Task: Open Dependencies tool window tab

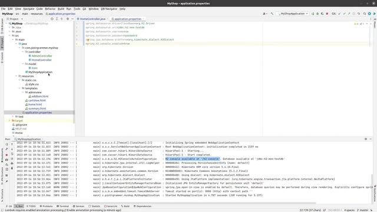Action: pyautogui.click(x=143, y=206)
